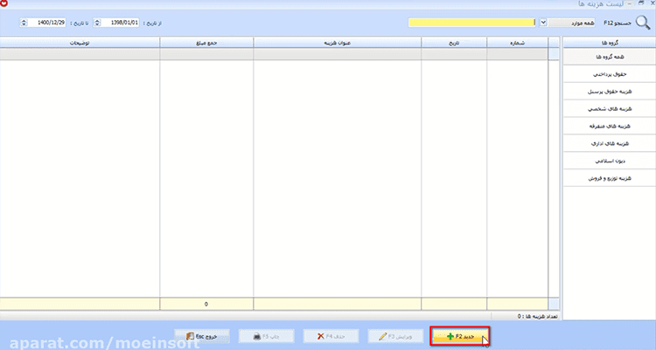Screen dimensions: 656x350
Task: Sort by شماره column header
Action: (518, 43)
